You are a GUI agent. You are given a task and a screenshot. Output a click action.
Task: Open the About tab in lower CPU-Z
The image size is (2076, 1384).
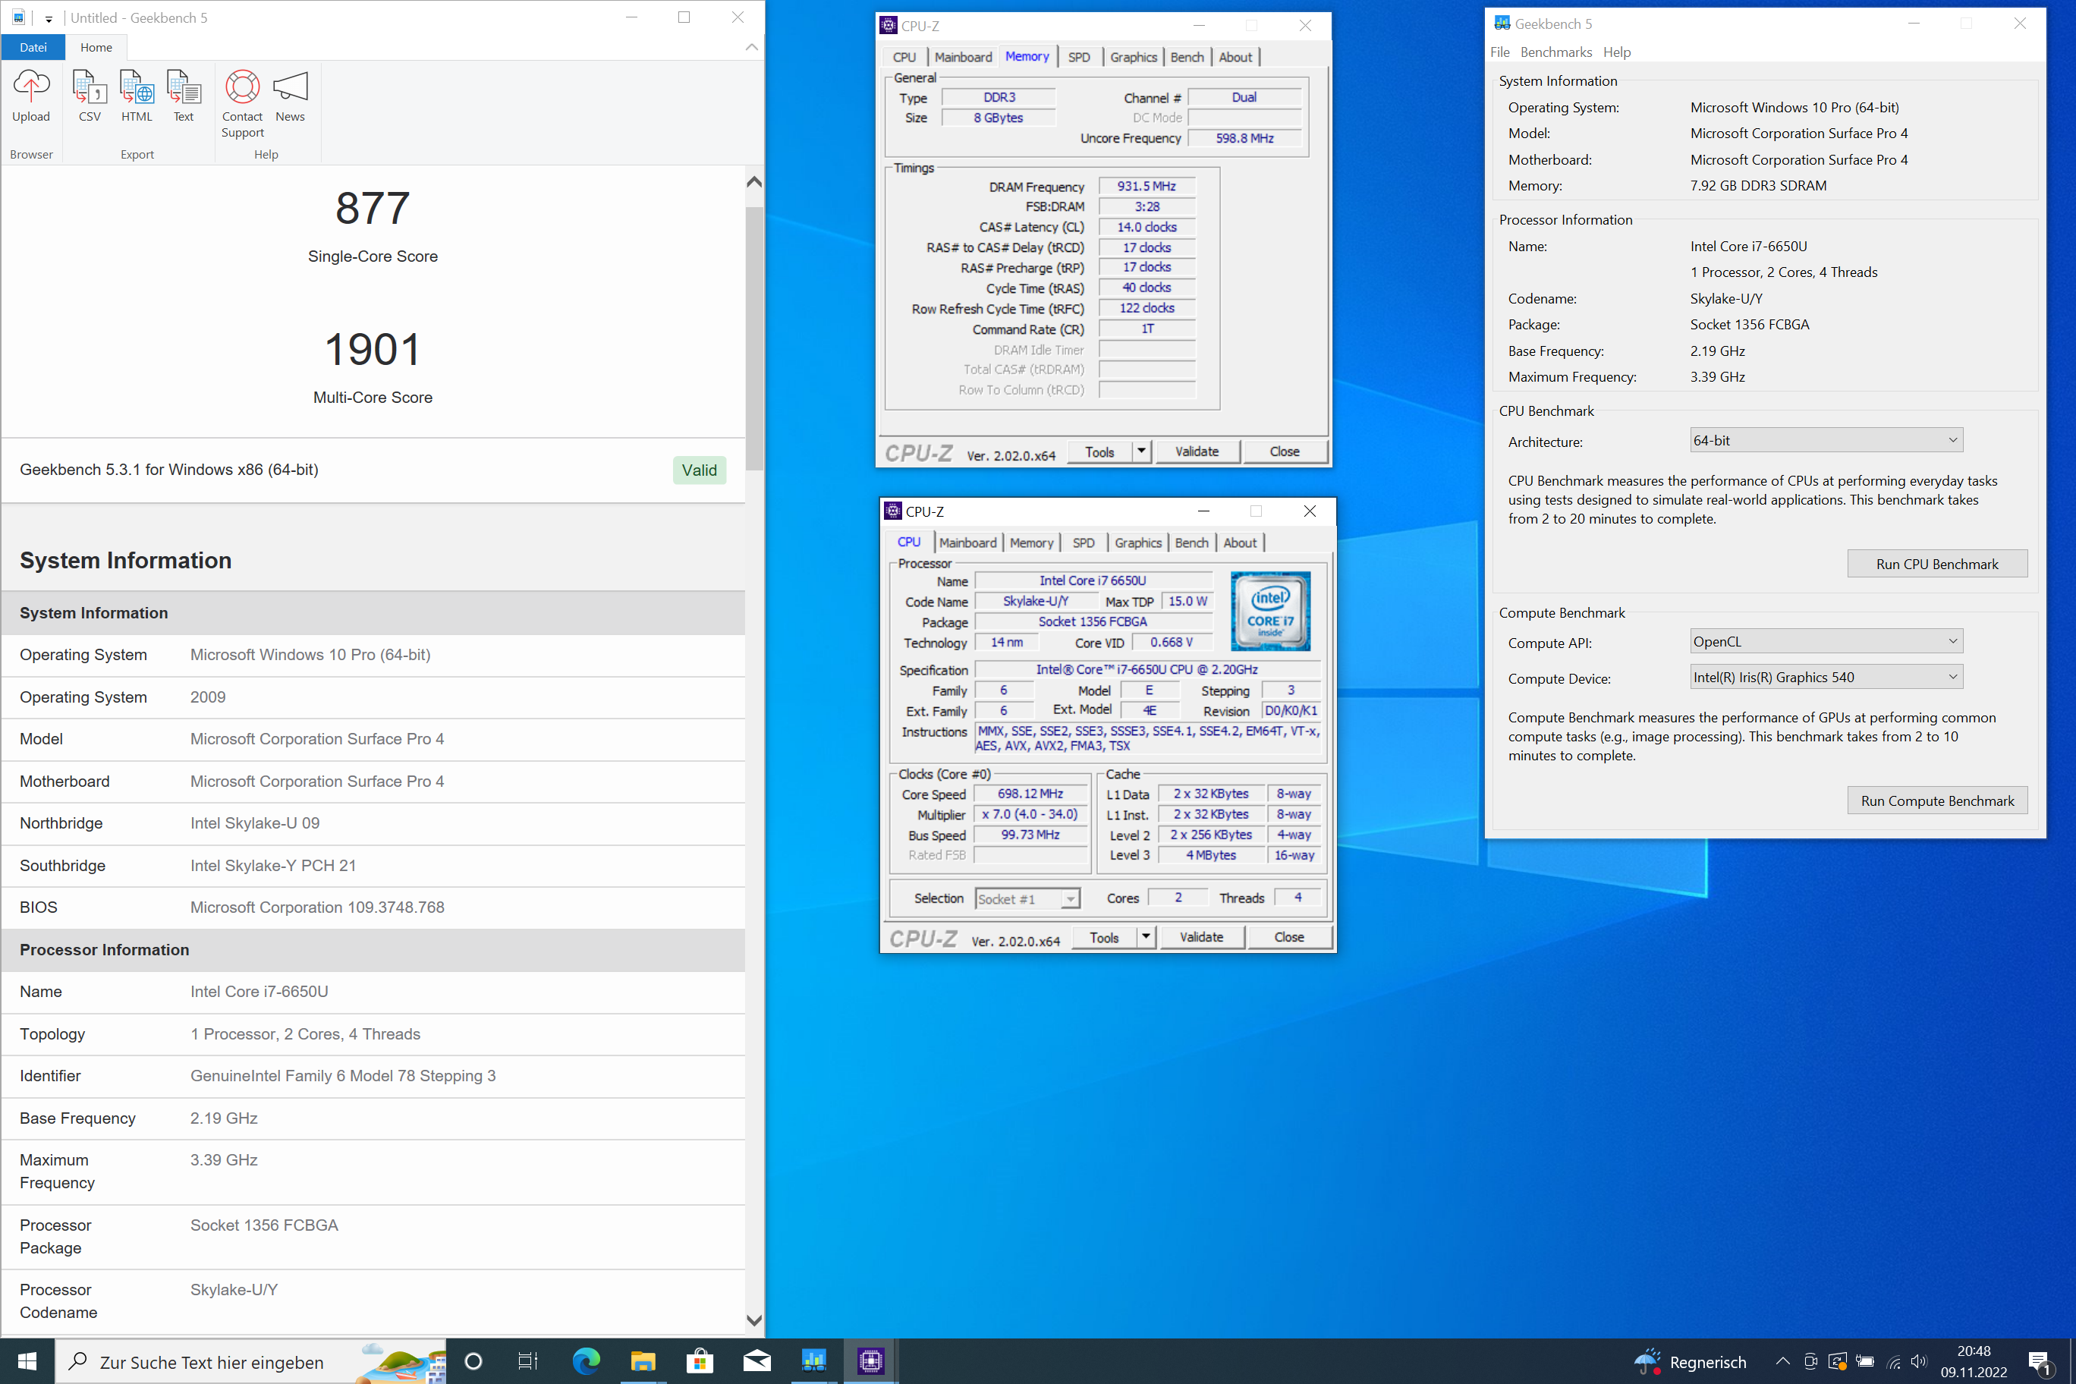click(1239, 543)
